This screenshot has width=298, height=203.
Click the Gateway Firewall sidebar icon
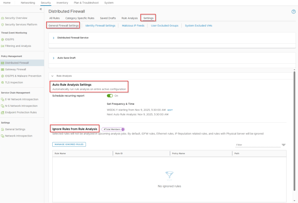[x=2, y=69]
